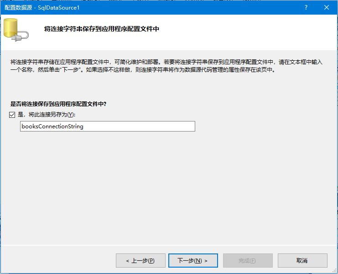
Task: Click the 是，将此连接另存为(Y) checkbox label
Action: (46, 115)
